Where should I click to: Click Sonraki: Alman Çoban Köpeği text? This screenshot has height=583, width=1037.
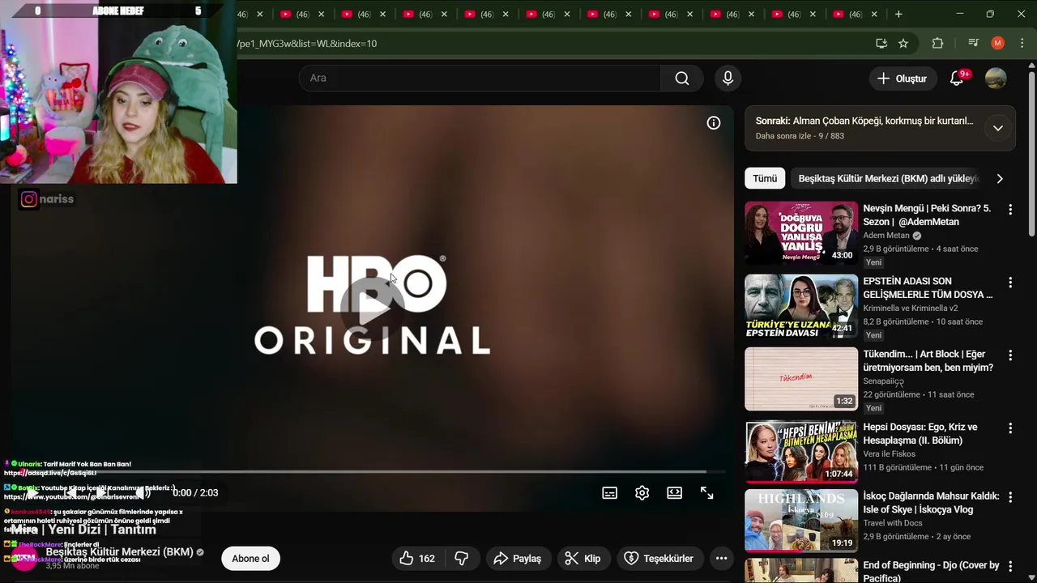(864, 121)
